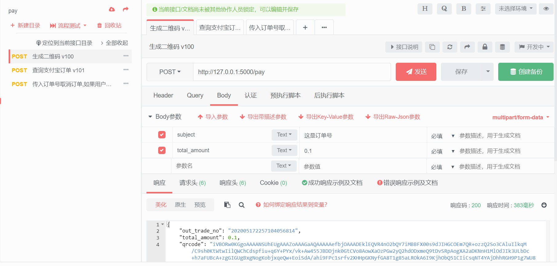Copy response using clipboard icon
Screen dimensions: 557x266
(x=227, y=205)
